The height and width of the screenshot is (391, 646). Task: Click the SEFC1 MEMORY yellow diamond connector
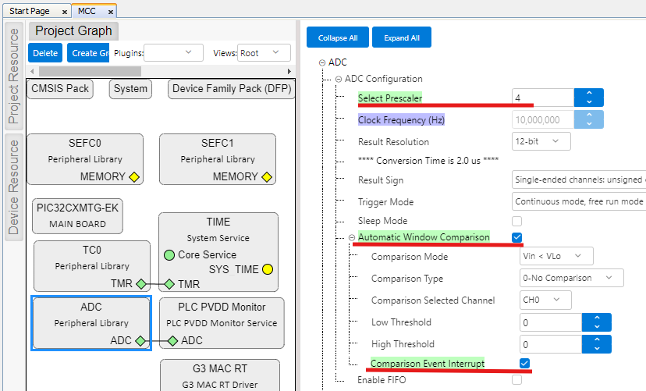[267, 177]
